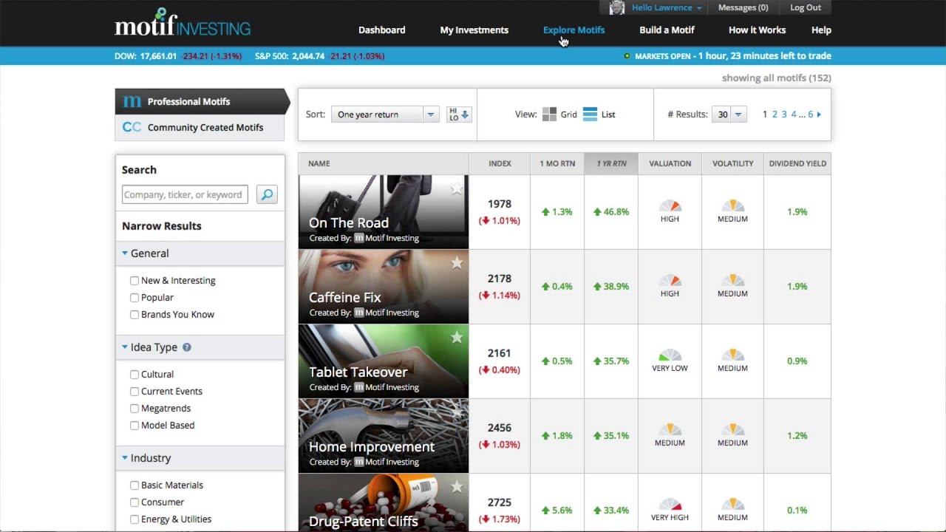Viewport: 946px width, 532px height.
Task: Check the Current Events idea type
Action: point(135,392)
